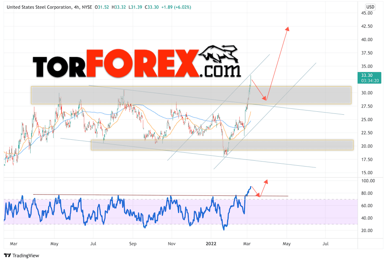
Task: Click the 35.00 price axis label
Action: [x=367, y=66]
